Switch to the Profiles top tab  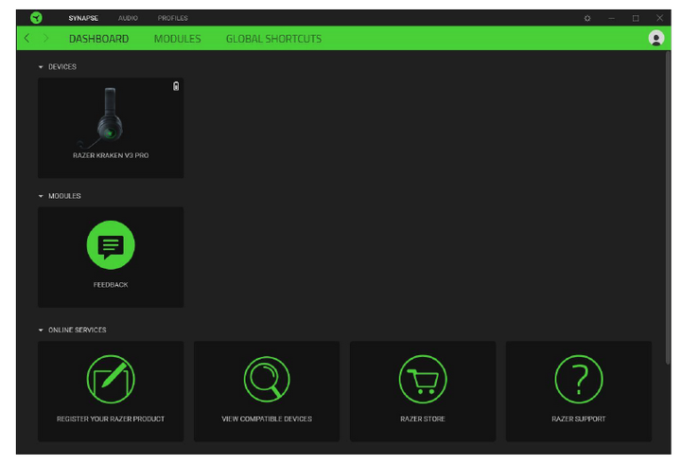(173, 18)
